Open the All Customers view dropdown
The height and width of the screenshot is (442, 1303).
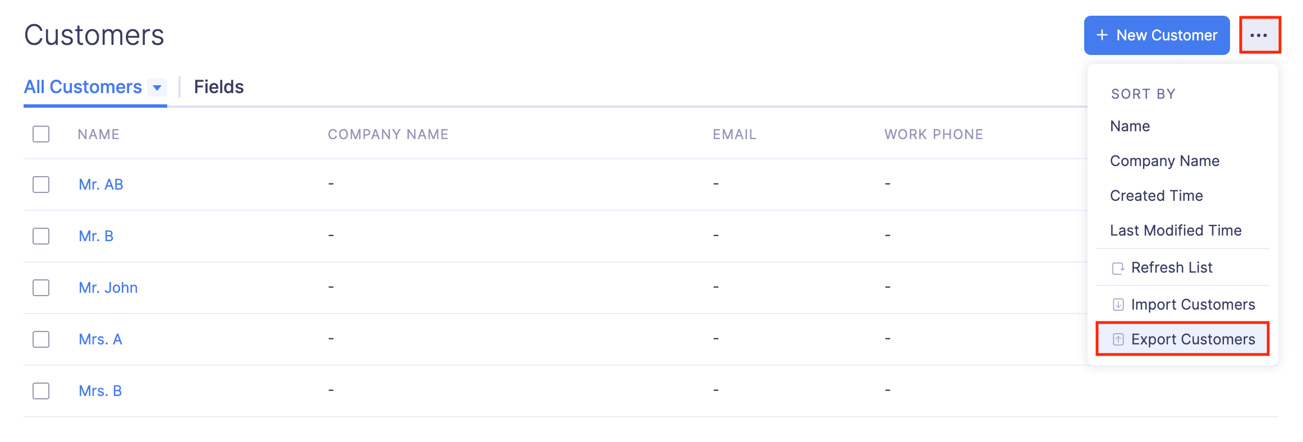pyautogui.click(x=158, y=88)
